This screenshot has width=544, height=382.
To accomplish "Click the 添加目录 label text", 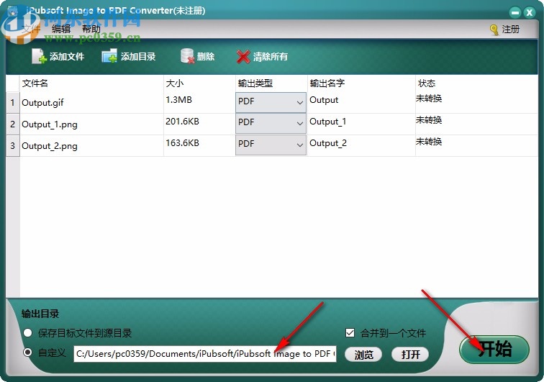I will click(138, 57).
